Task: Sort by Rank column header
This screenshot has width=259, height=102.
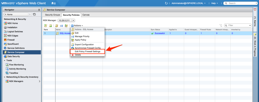Action: [x=49, y=30]
